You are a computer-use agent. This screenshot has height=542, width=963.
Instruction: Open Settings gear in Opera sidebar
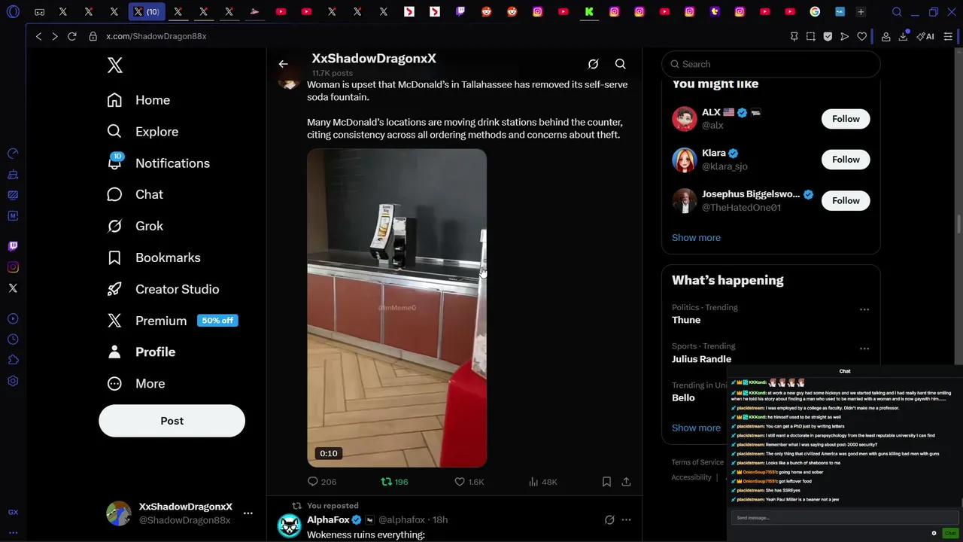pyautogui.click(x=13, y=382)
